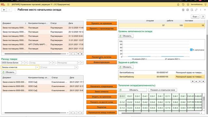The height and width of the screenshot is (117, 208).
Task: Start Инвентаризация button
Action: tap(102, 62)
